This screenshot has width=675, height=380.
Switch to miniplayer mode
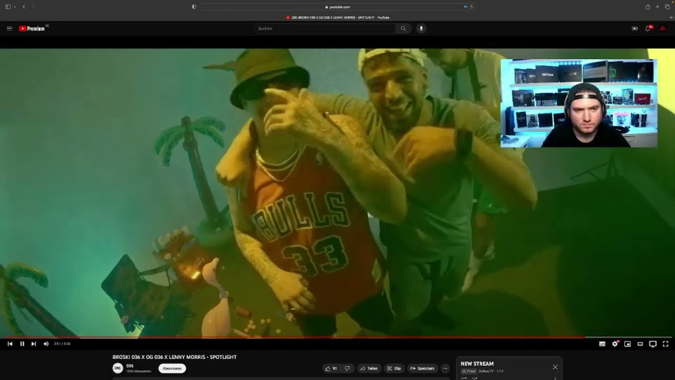tap(628, 344)
